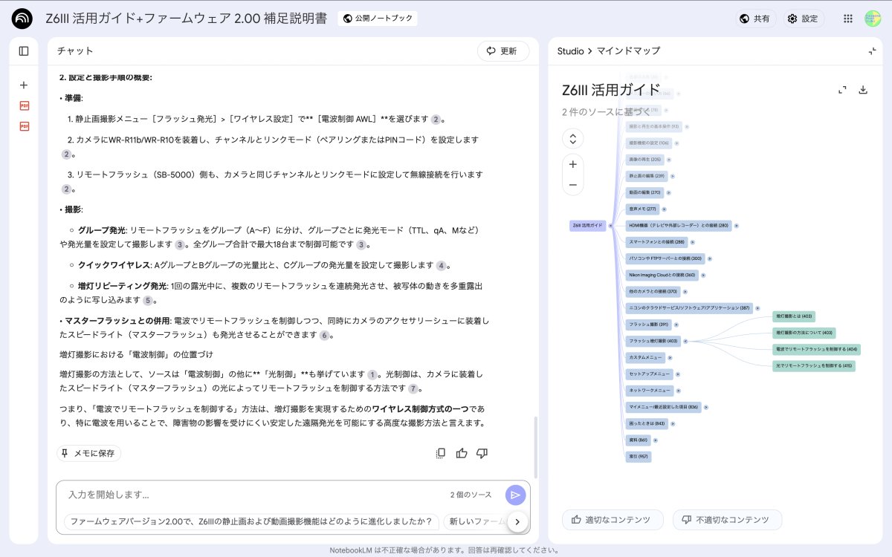Rate mind map 不適切なコンテンツ

[727, 519]
